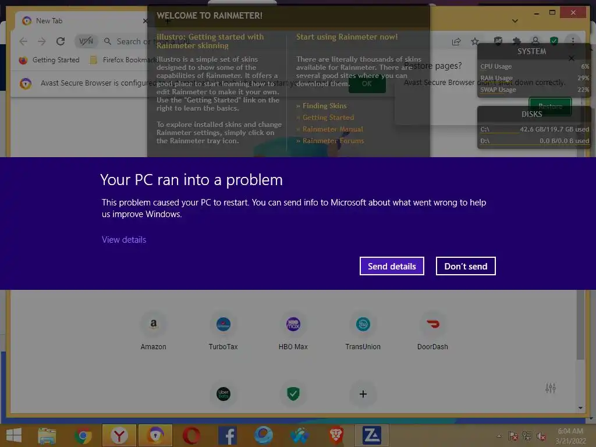Add a new shortcut with the plus tile
The height and width of the screenshot is (447, 596).
coord(363,394)
